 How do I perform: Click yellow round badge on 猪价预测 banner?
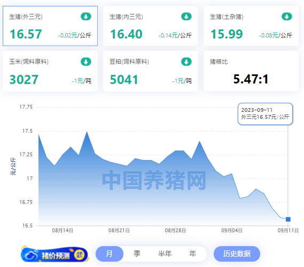(80, 255)
